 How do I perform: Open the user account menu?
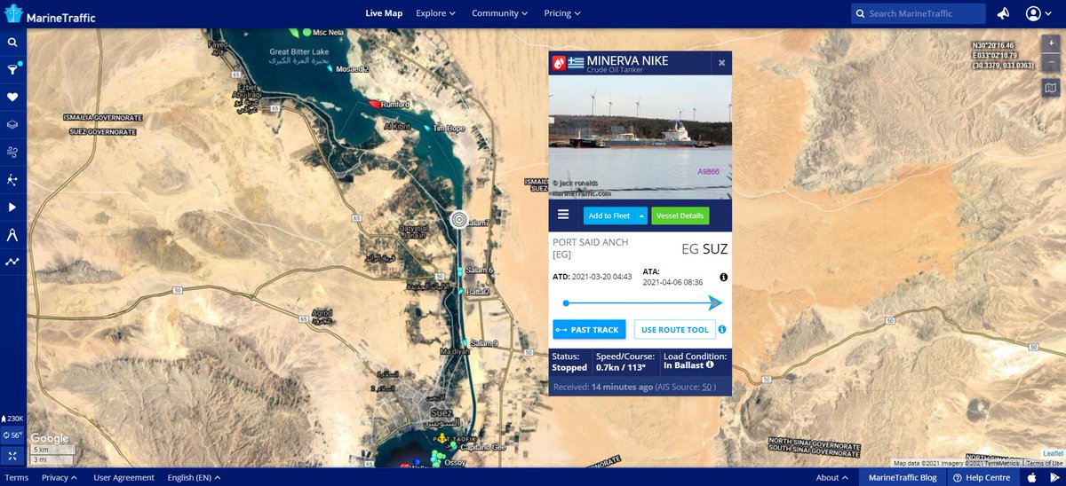pyautogui.click(x=1038, y=13)
